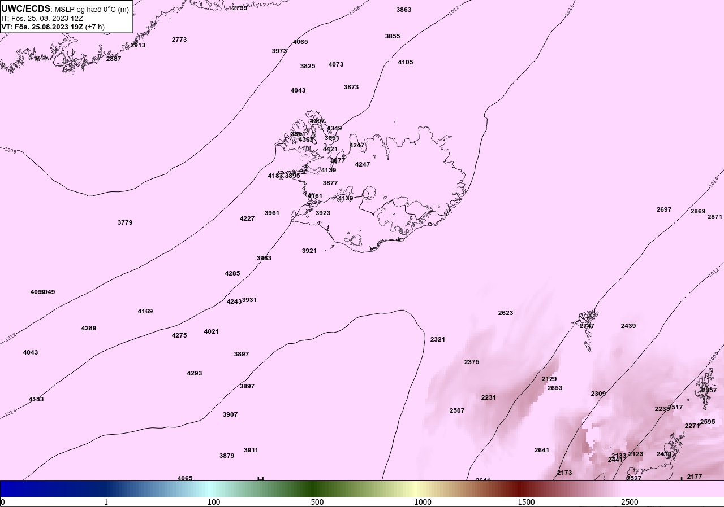Click the 1500 tick on the color scale
The image size is (724, 507).
[x=527, y=502]
